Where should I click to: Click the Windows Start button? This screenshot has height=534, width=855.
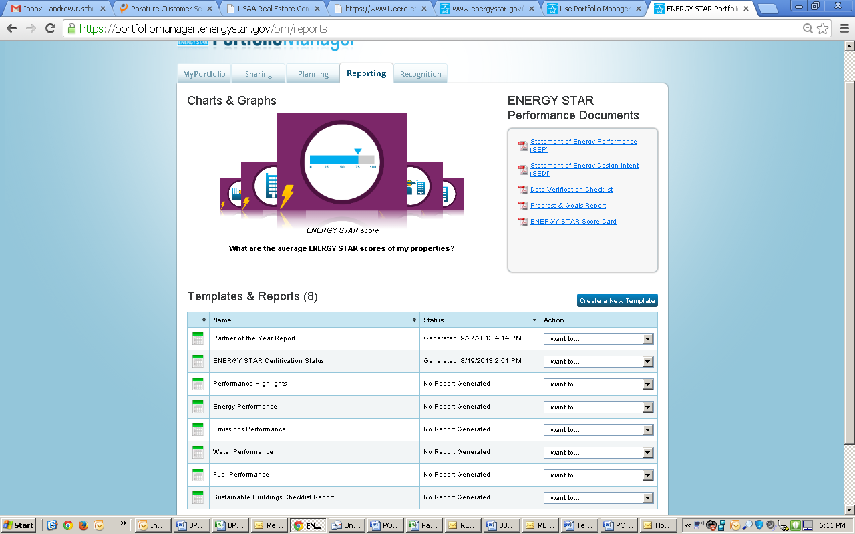pyautogui.click(x=19, y=525)
